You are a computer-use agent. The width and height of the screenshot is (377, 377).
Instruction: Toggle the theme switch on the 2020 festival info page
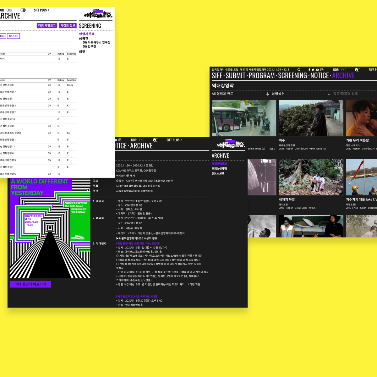(x=156, y=140)
